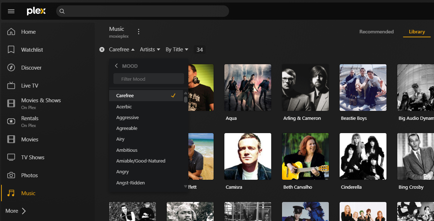Switch to the Recommended tab
Screen dimensions: 434x221
376,32
